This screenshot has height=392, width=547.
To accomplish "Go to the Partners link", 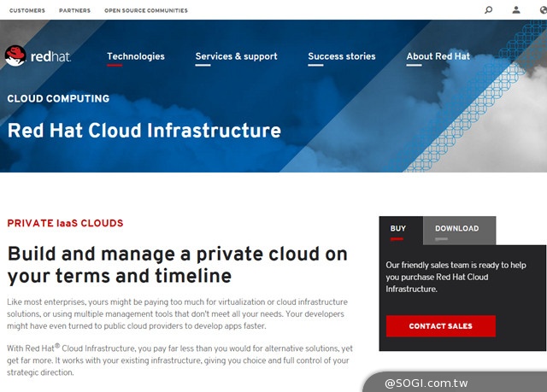I will pos(75,11).
